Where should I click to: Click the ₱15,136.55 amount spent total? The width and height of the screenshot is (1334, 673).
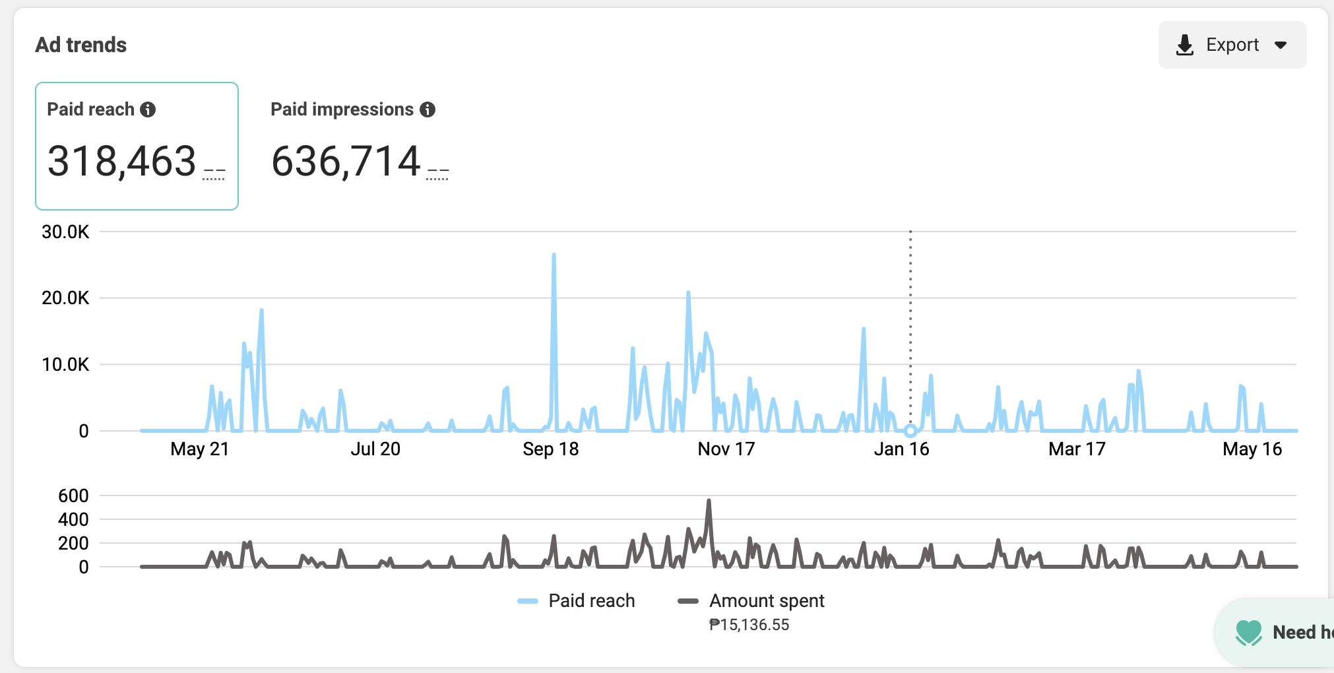pyautogui.click(x=749, y=625)
